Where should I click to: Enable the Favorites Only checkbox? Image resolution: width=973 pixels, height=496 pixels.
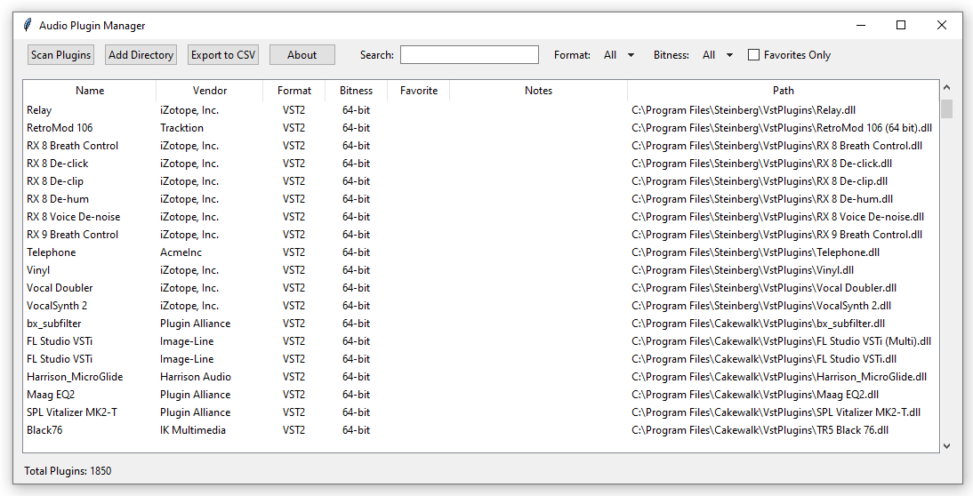coord(753,55)
